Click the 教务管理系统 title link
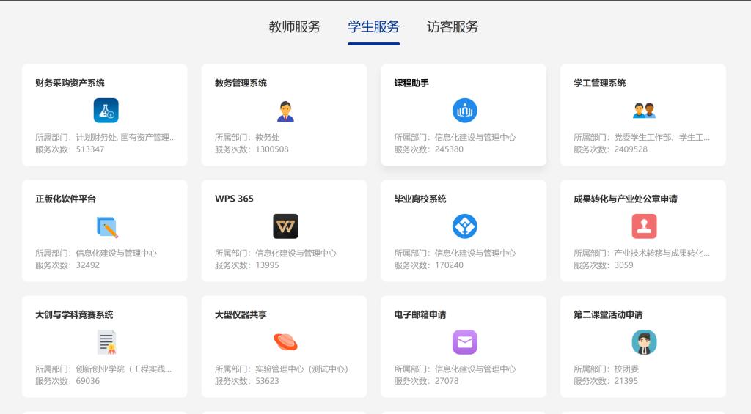The image size is (751, 414). point(241,84)
